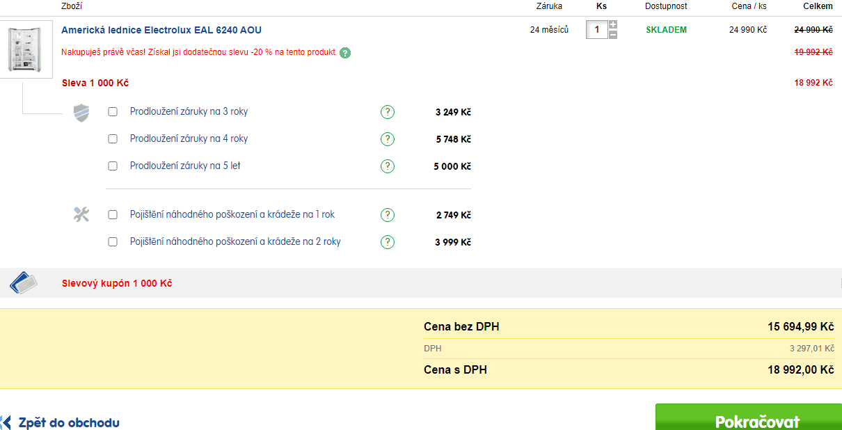
Task: Click the Dostupnost column header
Action: tap(666, 6)
